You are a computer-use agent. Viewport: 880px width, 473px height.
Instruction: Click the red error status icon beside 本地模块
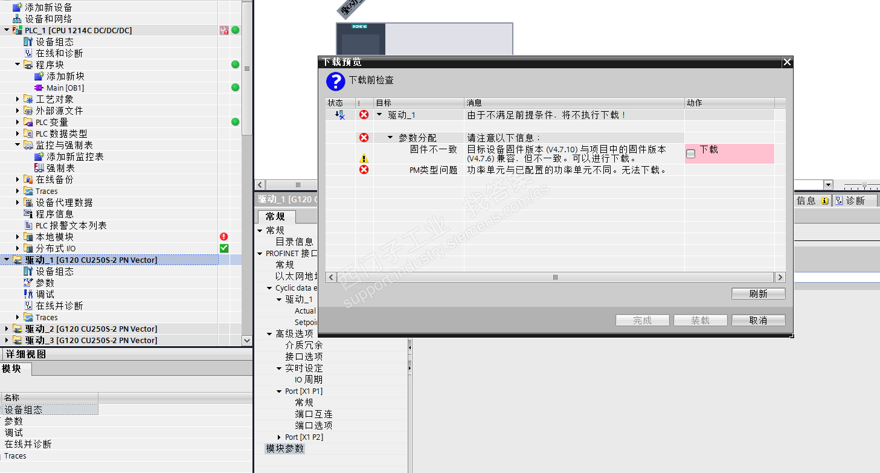224,237
